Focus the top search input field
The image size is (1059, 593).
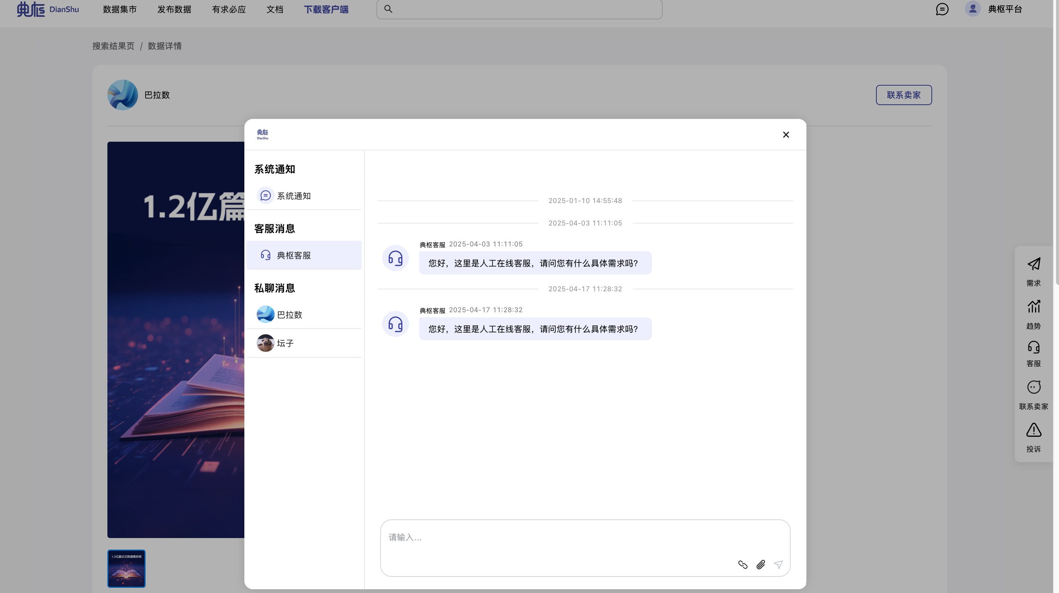click(519, 9)
